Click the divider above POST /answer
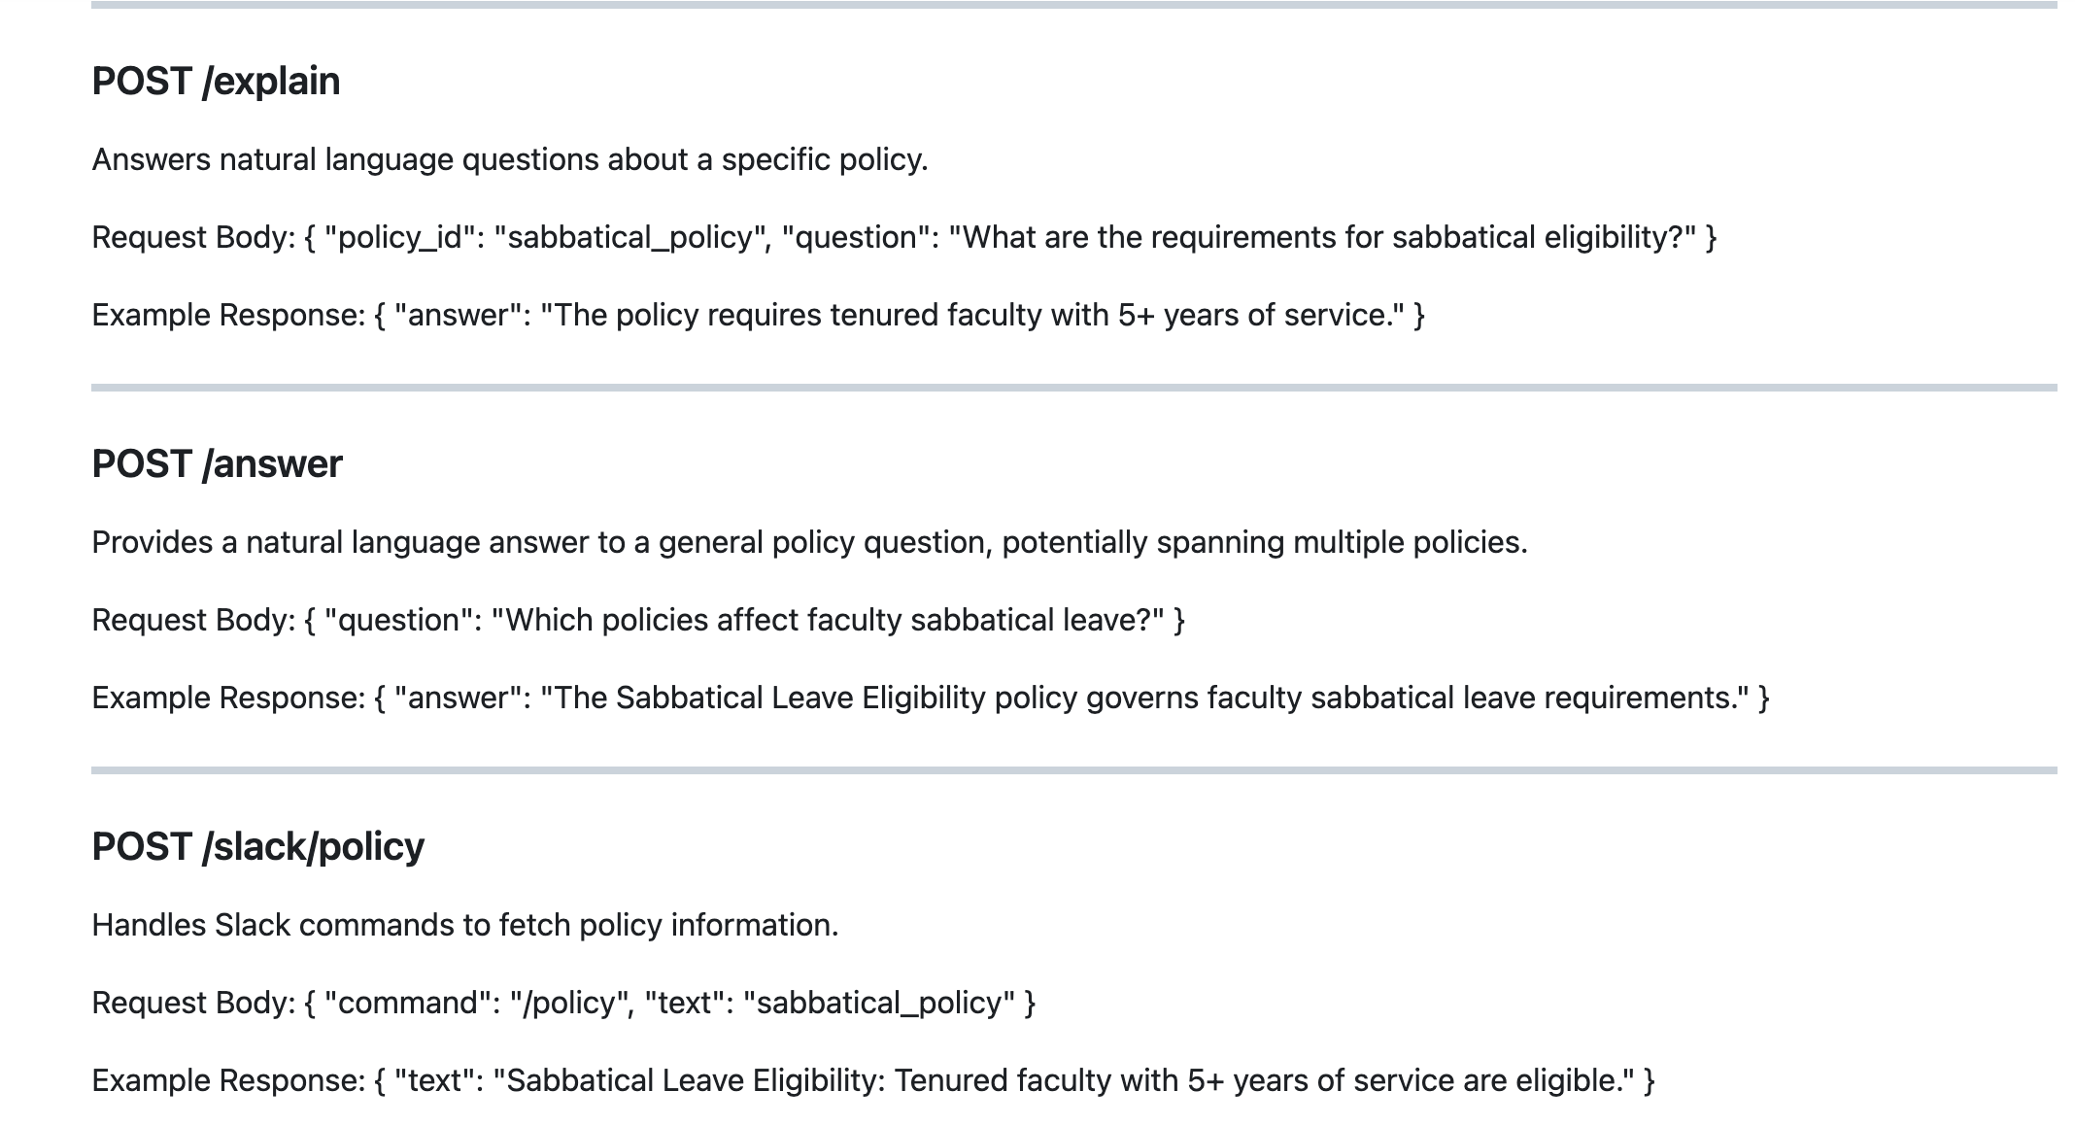The width and height of the screenshot is (2075, 1125). click(x=1074, y=388)
